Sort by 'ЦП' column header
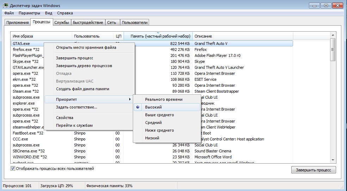This screenshot has height=191, width=347. pos(119,36)
